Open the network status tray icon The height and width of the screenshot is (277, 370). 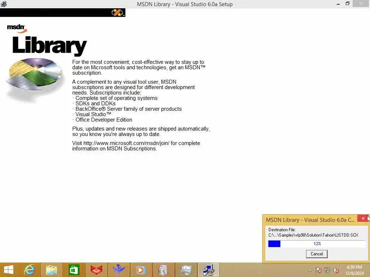tap(327, 270)
